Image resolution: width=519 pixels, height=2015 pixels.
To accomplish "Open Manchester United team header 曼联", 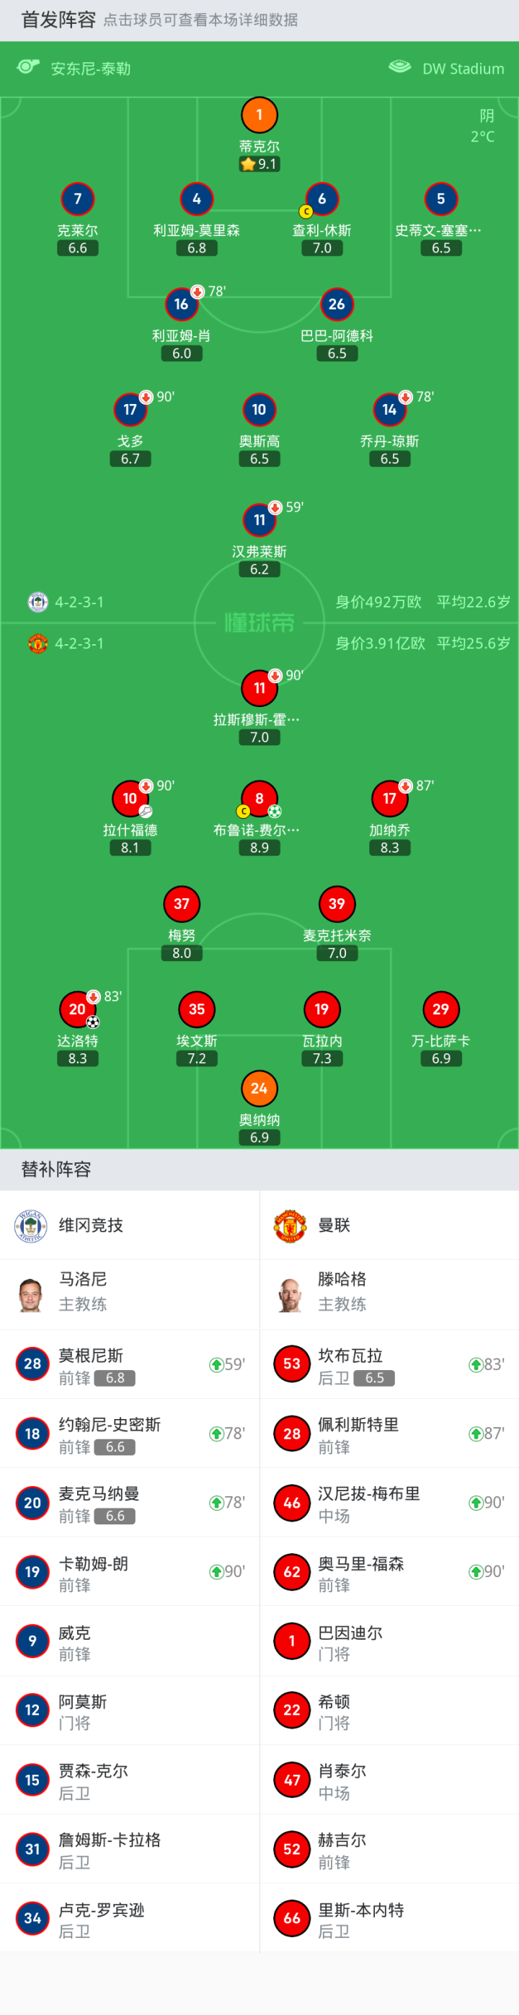I will coord(334,1225).
